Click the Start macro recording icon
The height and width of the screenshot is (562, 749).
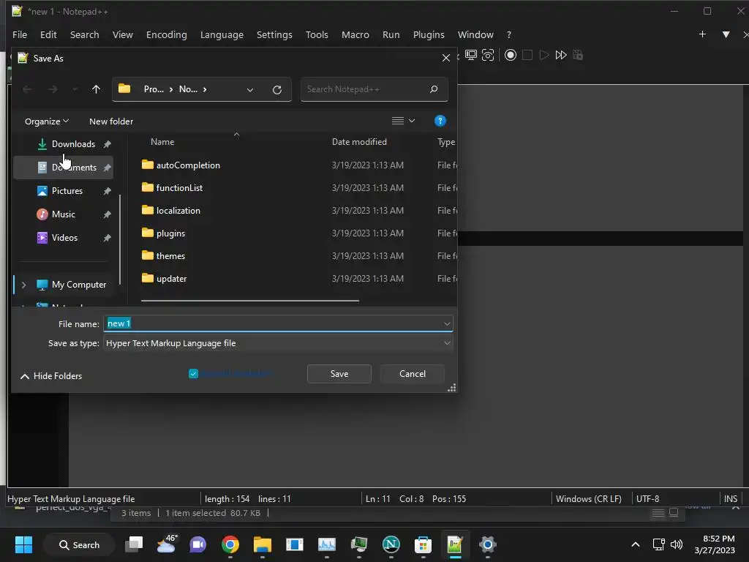(510, 55)
